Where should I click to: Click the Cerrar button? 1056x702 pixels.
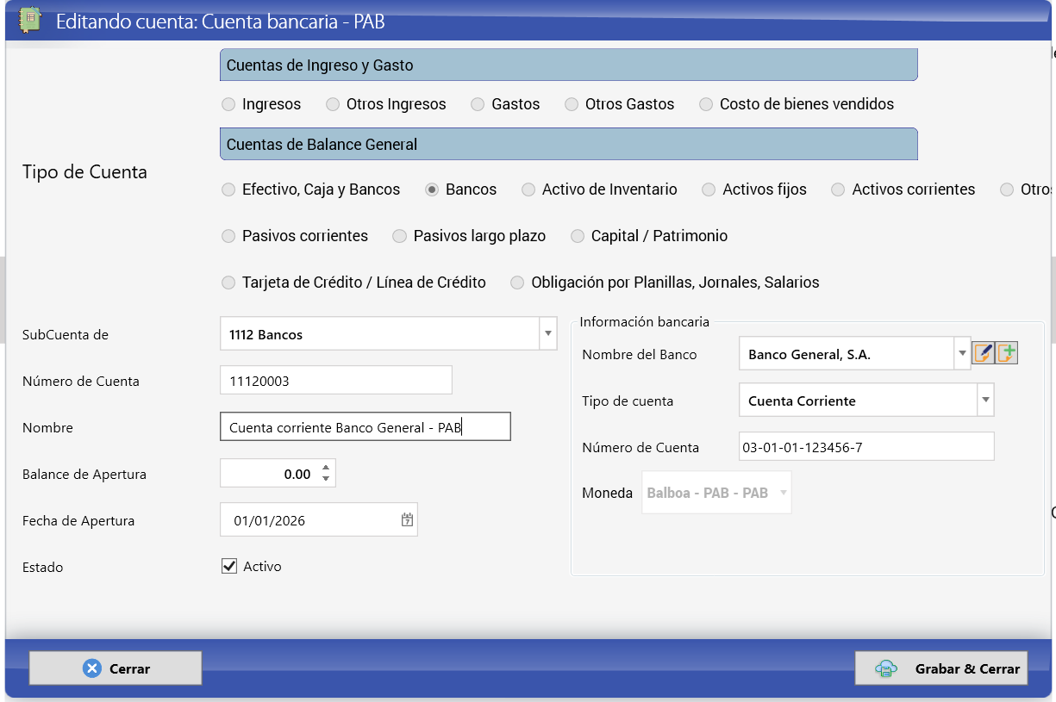[x=116, y=668]
